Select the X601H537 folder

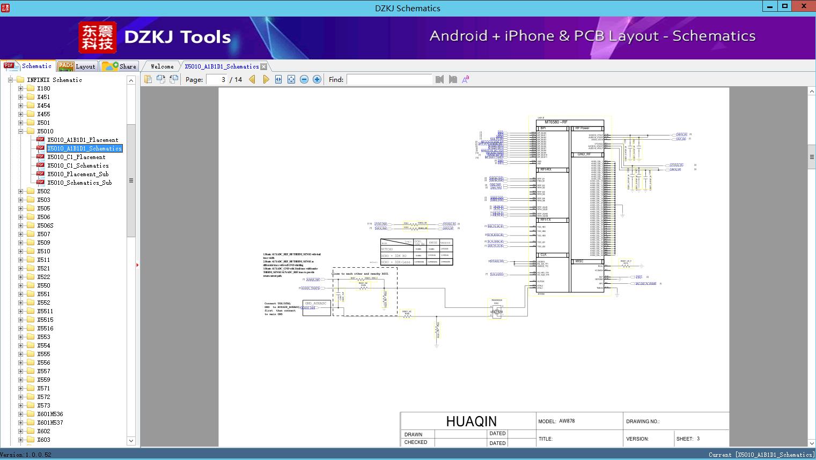(50, 423)
